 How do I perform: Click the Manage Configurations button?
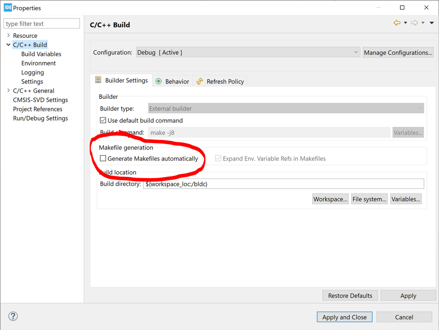[x=398, y=53]
